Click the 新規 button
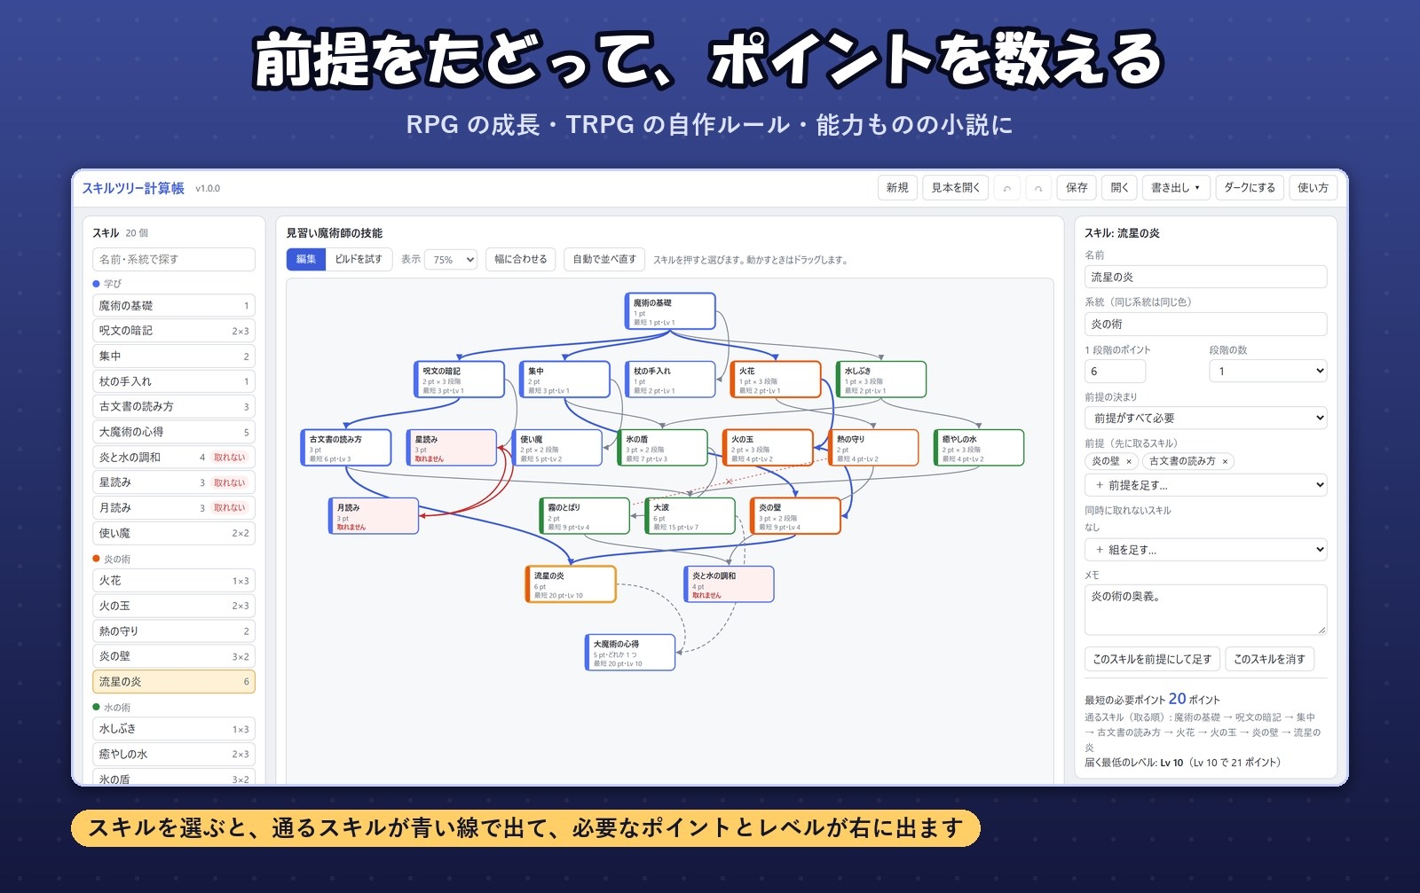 [897, 188]
